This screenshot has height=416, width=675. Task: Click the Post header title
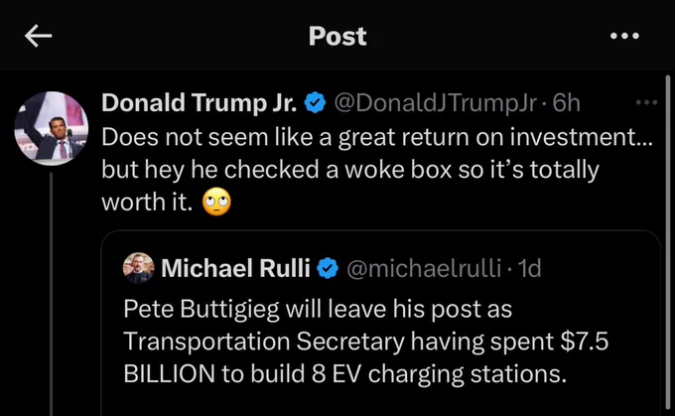(x=337, y=36)
